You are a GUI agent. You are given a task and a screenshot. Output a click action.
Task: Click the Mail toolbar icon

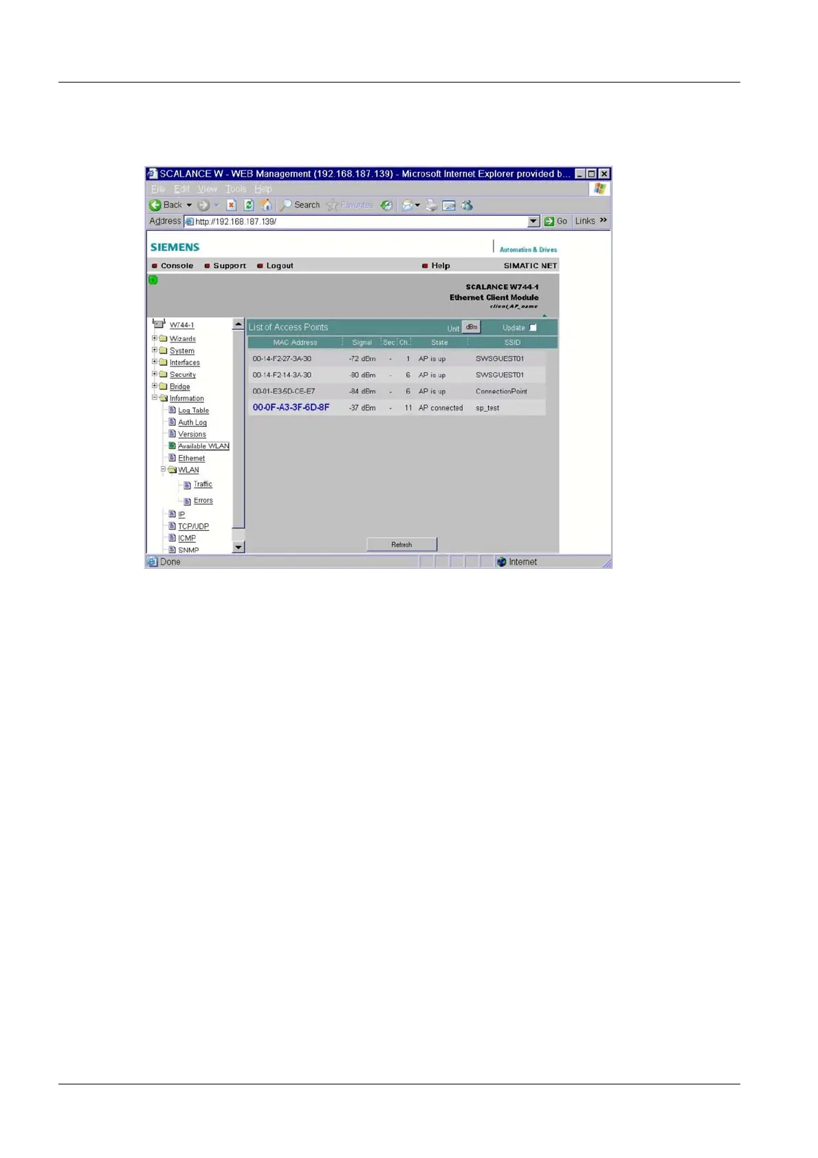[408, 205]
